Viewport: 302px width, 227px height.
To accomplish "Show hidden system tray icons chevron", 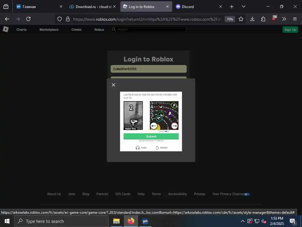I will [243, 221].
